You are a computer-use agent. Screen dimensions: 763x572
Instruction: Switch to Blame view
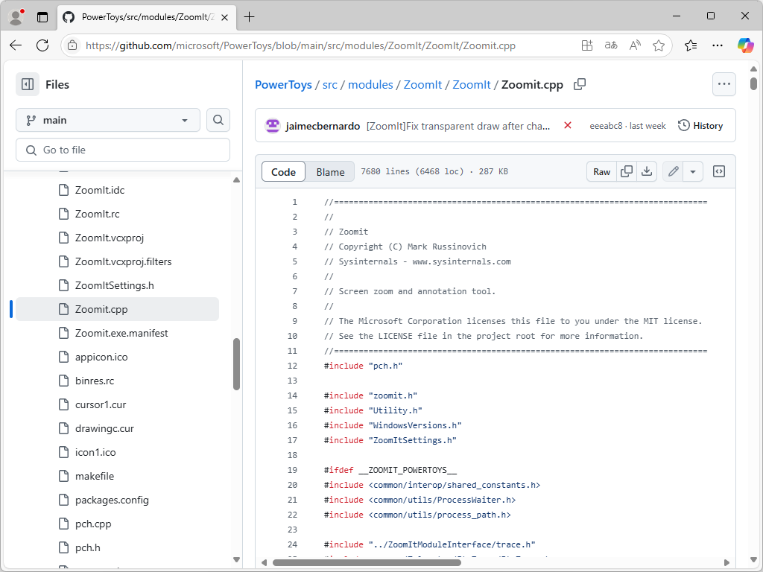[x=330, y=172]
